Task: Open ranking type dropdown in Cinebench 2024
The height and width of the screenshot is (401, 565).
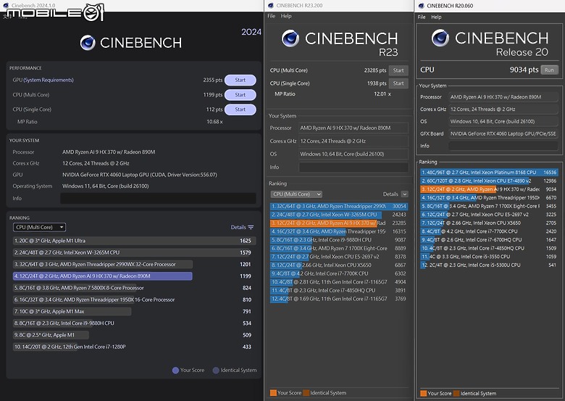Action: tap(39, 227)
